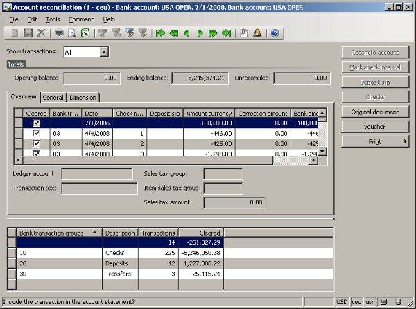Open the Tools menu
Screen dimensions: 416x309
click(x=53, y=19)
